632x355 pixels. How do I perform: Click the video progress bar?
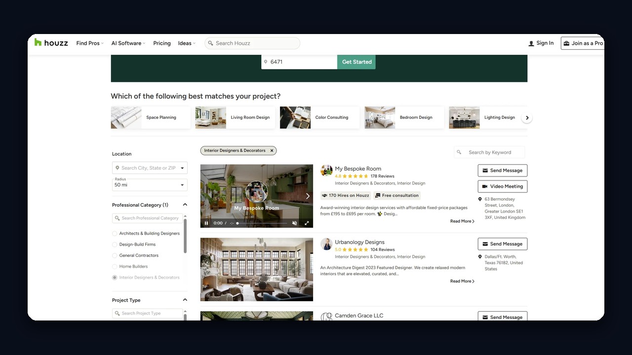tap(262, 223)
